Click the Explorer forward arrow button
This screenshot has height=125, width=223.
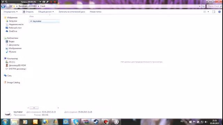[8, 6]
